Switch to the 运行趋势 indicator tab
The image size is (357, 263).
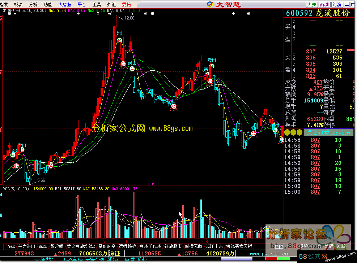coord(127,246)
